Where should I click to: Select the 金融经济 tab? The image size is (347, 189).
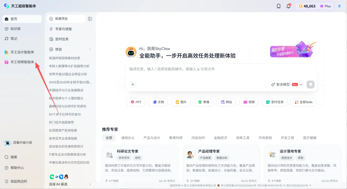220,138
